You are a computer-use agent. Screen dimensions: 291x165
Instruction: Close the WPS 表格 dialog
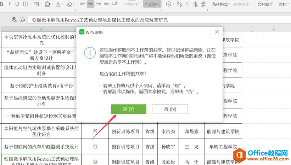click(217, 32)
